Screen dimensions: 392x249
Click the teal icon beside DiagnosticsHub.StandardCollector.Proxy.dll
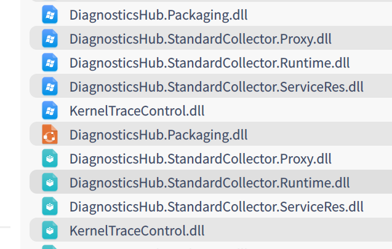click(49, 159)
